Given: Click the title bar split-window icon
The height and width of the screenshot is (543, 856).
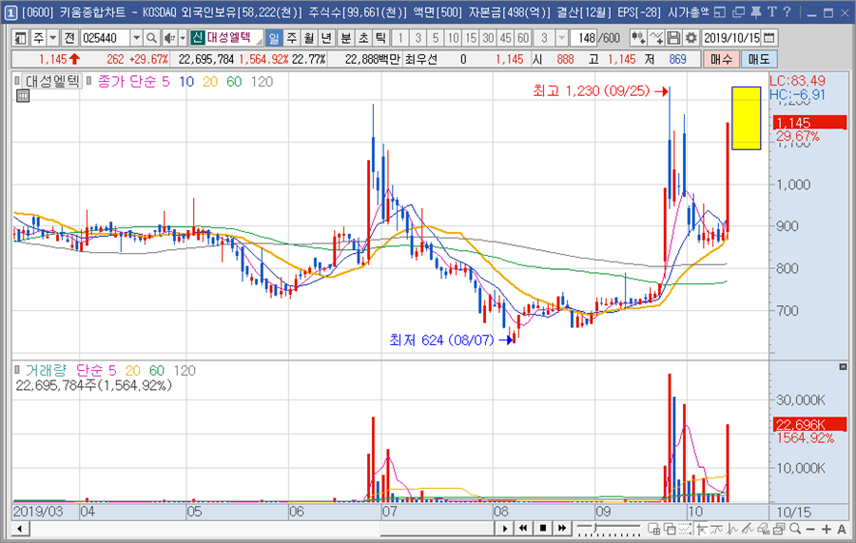Looking at the screenshot, I should (x=720, y=11).
